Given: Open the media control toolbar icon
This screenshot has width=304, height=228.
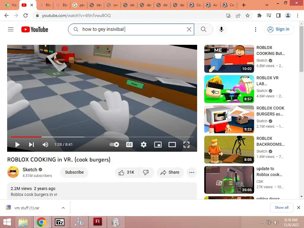Looking at the screenshot, I should point(269,15).
